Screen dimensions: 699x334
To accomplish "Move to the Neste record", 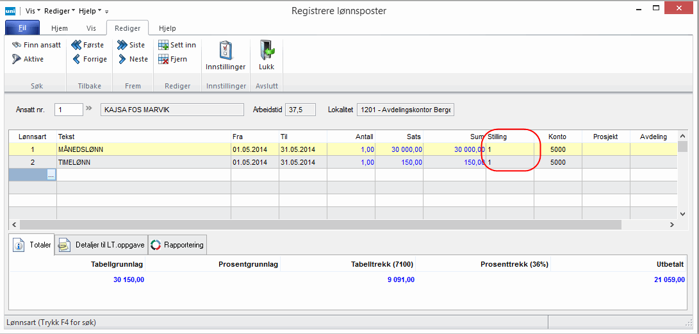I will point(122,59).
